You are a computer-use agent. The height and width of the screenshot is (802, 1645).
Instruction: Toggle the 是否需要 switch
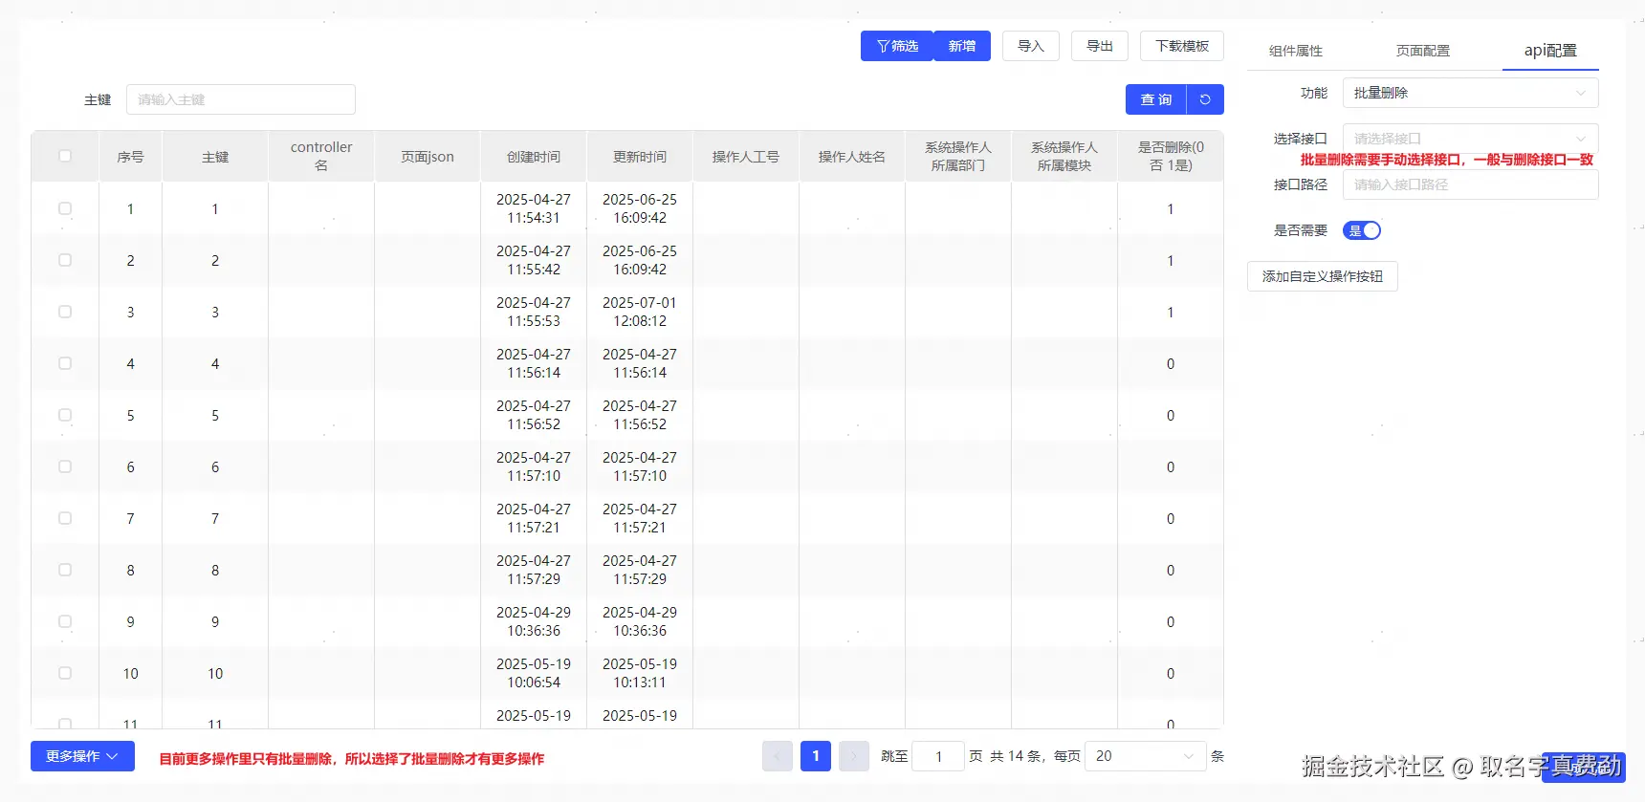(x=1362, y=230)
